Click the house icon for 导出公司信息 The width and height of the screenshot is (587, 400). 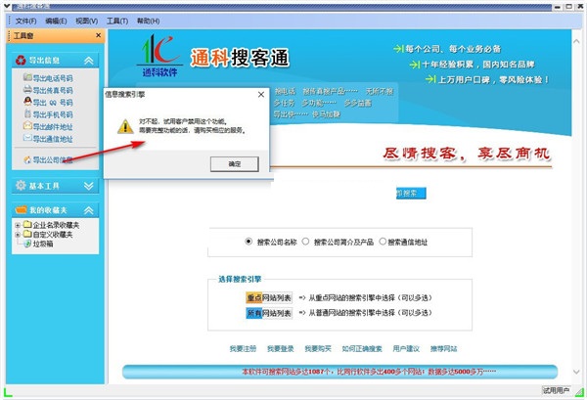coord(27,160)
